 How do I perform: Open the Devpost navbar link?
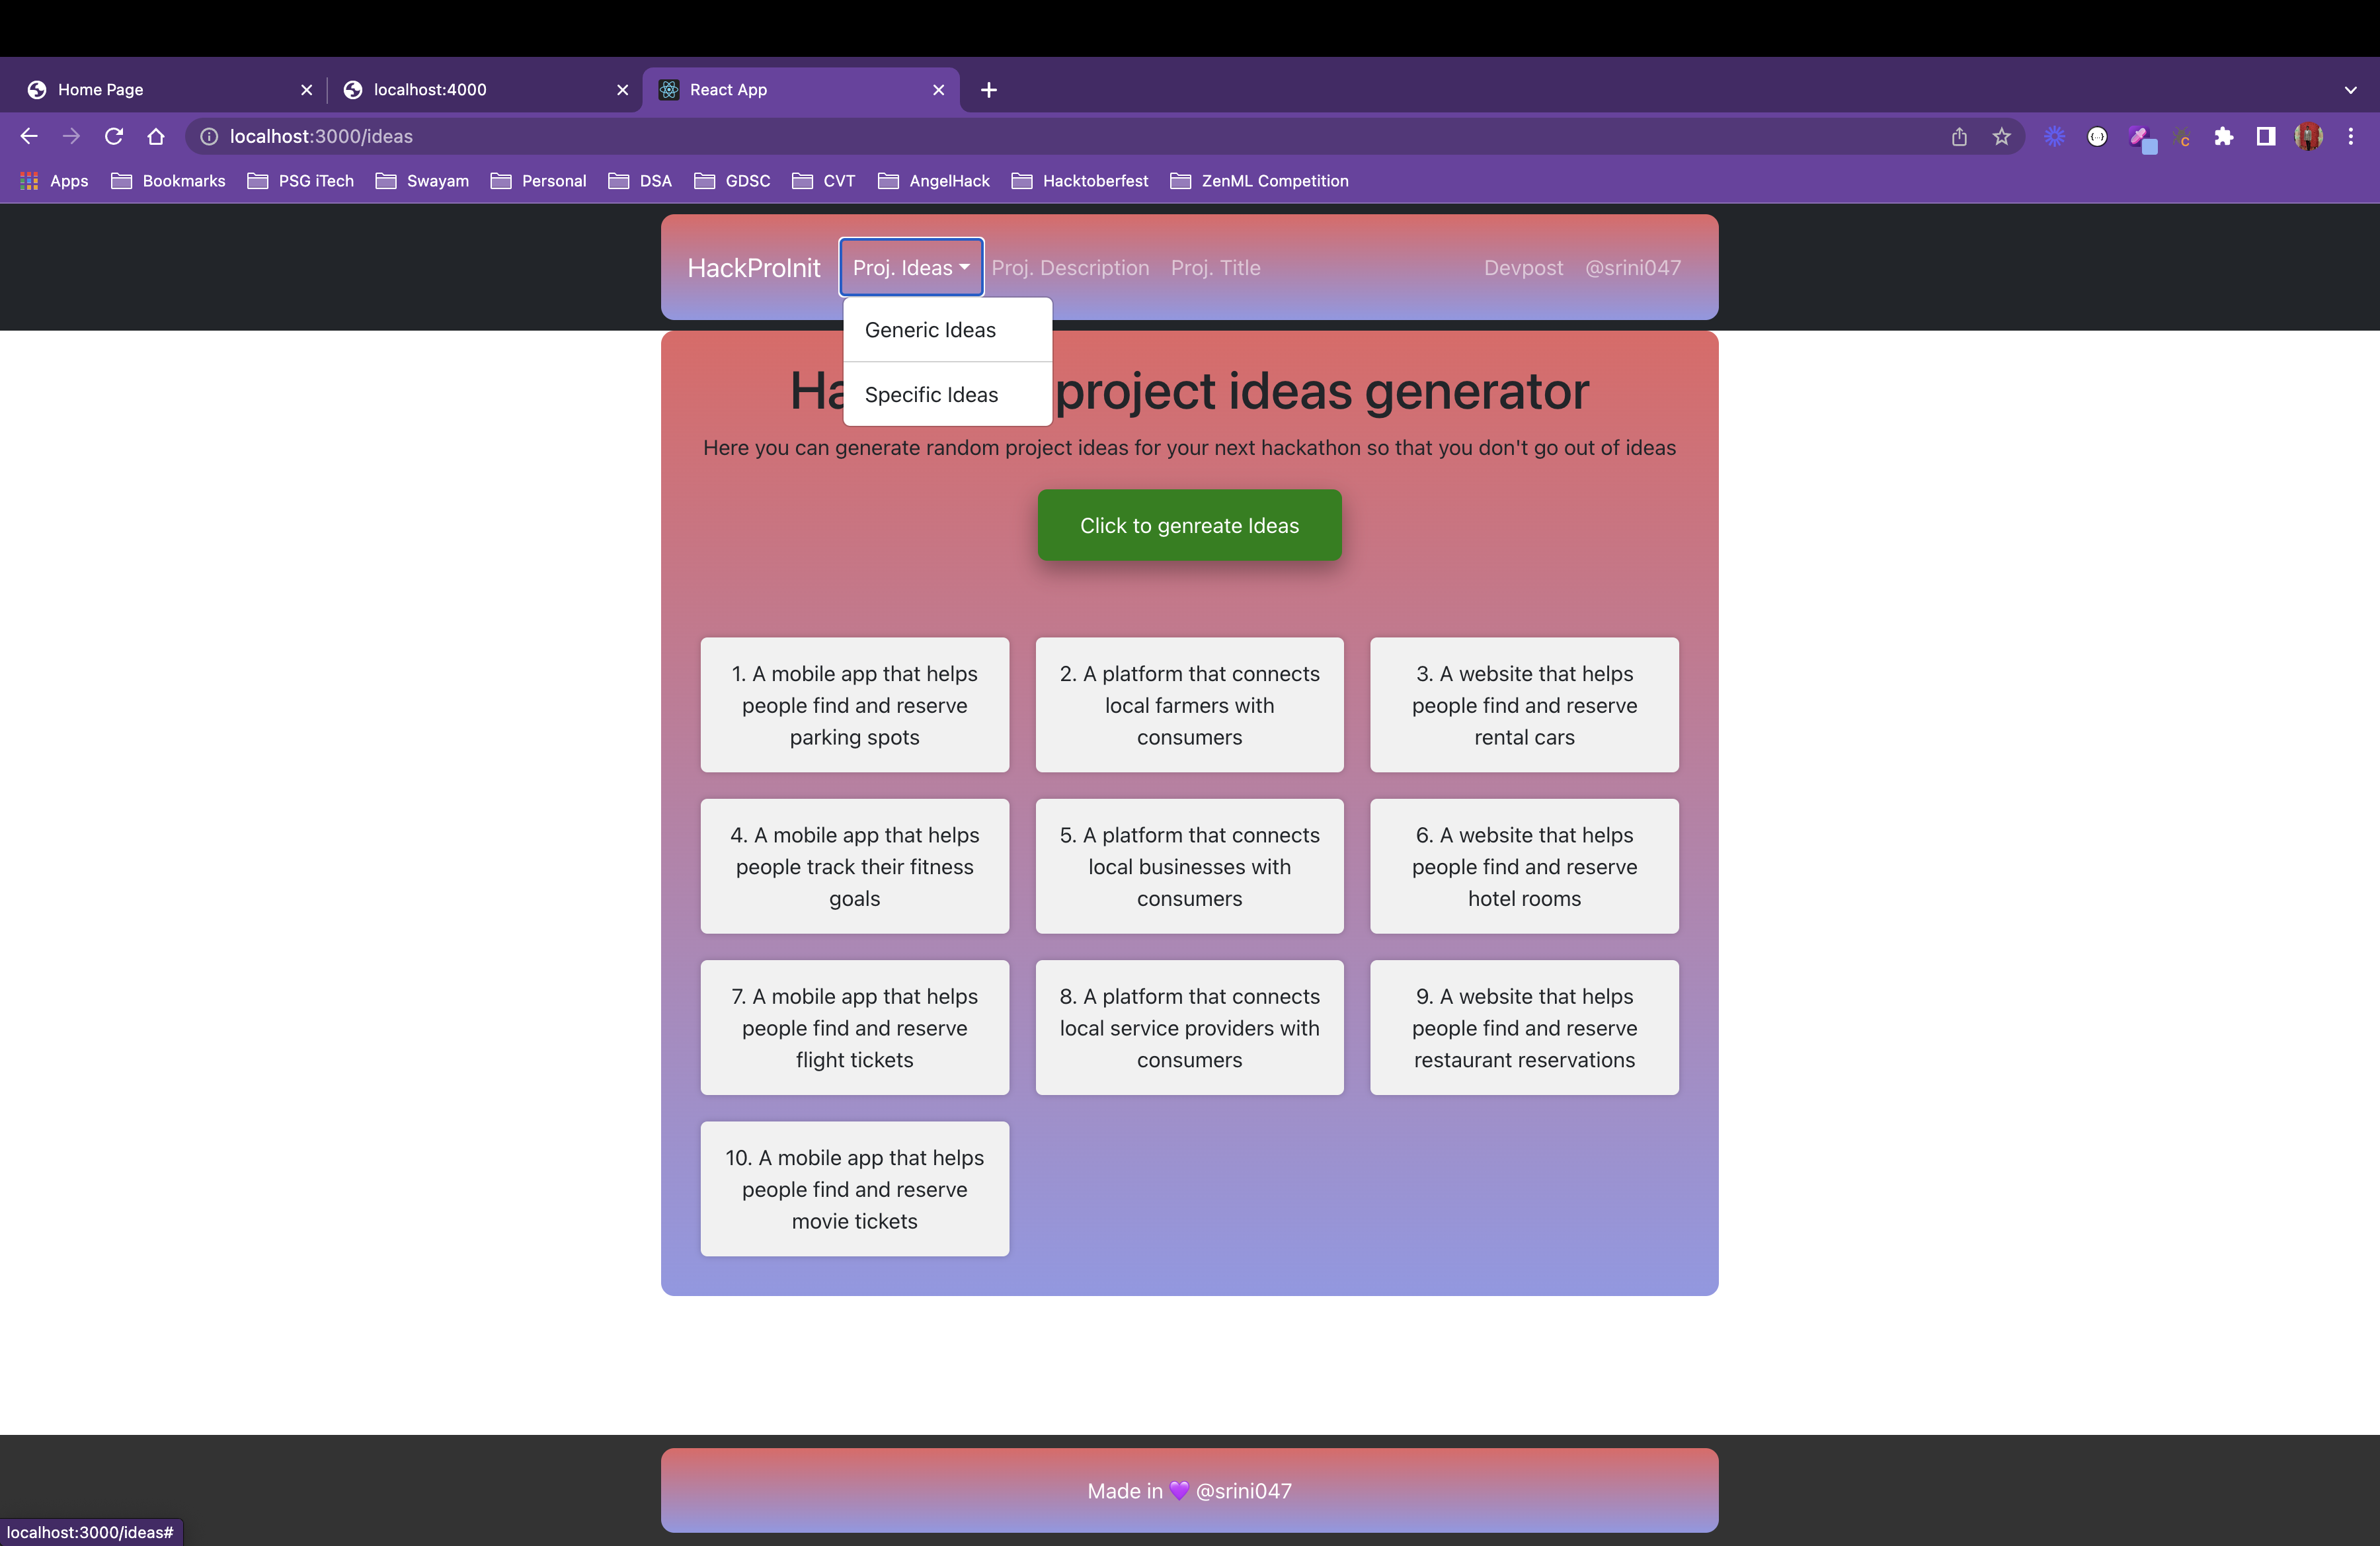click(x=1523, y=268)
